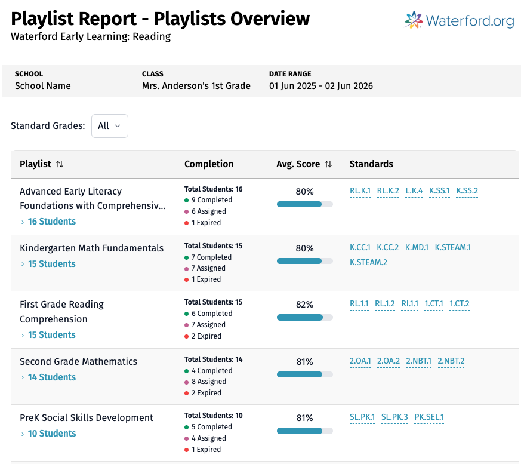Click the 82% average score progress bar
This screenshot has height=464, width=521.
[x=304, y=317]
